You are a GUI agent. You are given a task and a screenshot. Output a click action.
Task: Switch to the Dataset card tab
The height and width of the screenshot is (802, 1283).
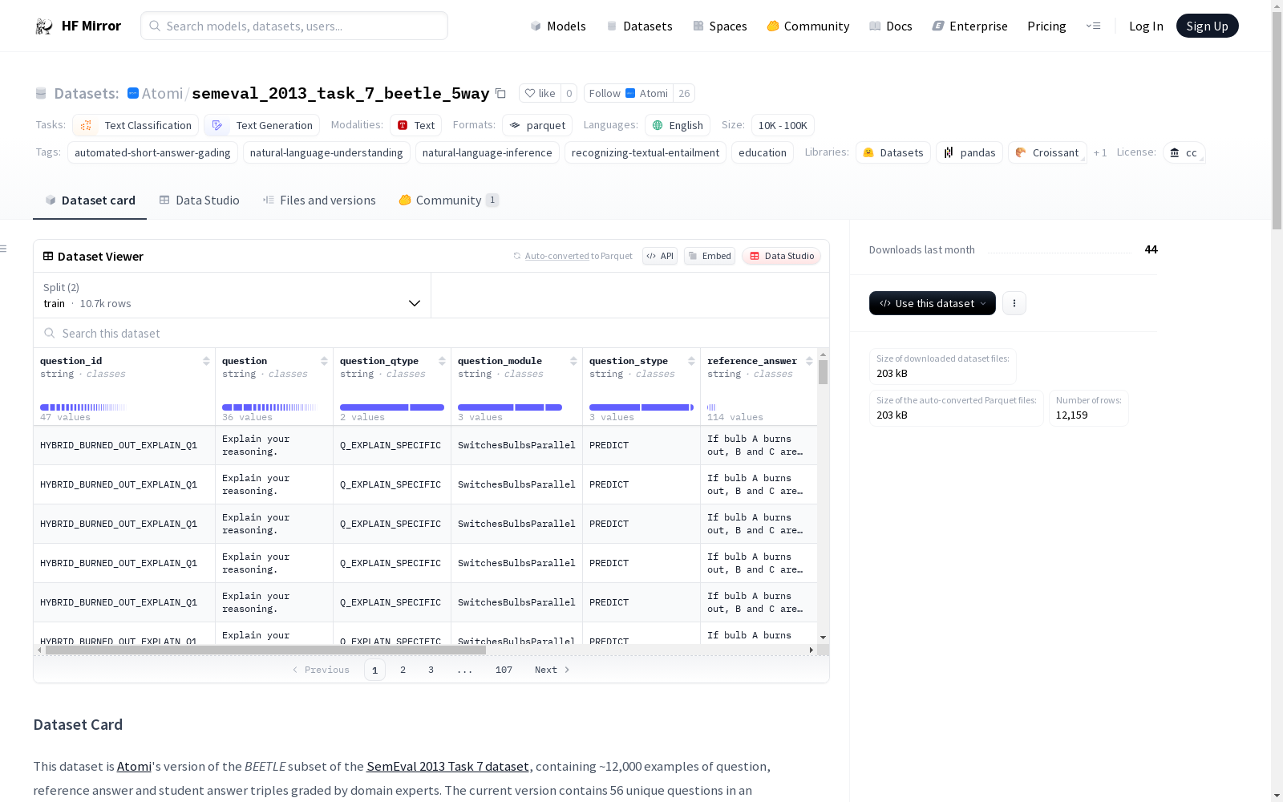90,200
